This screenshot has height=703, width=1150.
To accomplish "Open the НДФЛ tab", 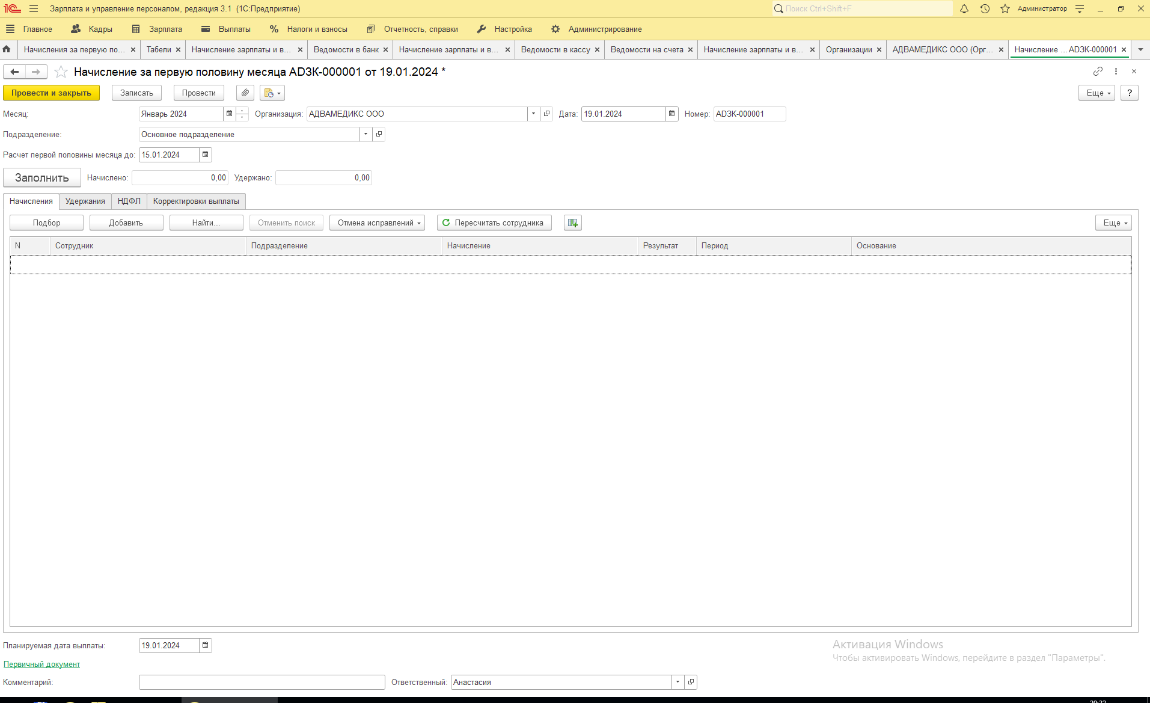I will point(129,201).
